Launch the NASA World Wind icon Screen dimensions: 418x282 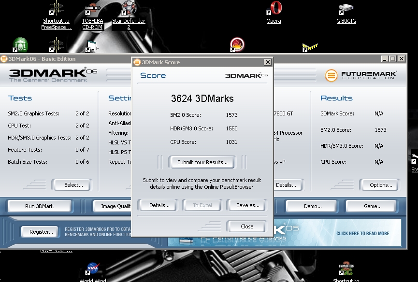pyautogui.click(x=92, y=269)
